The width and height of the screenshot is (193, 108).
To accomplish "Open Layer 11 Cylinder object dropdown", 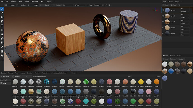I will pos(185,12).
